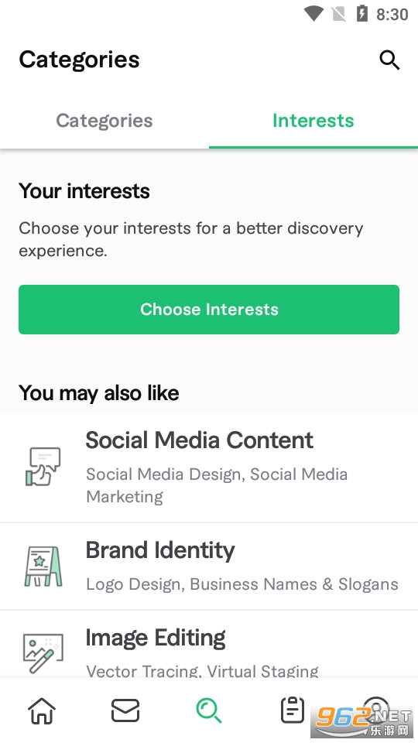418x743 pixels.
Task: Select the search tab in bottom bar
Action: click(x=208, y=710)
